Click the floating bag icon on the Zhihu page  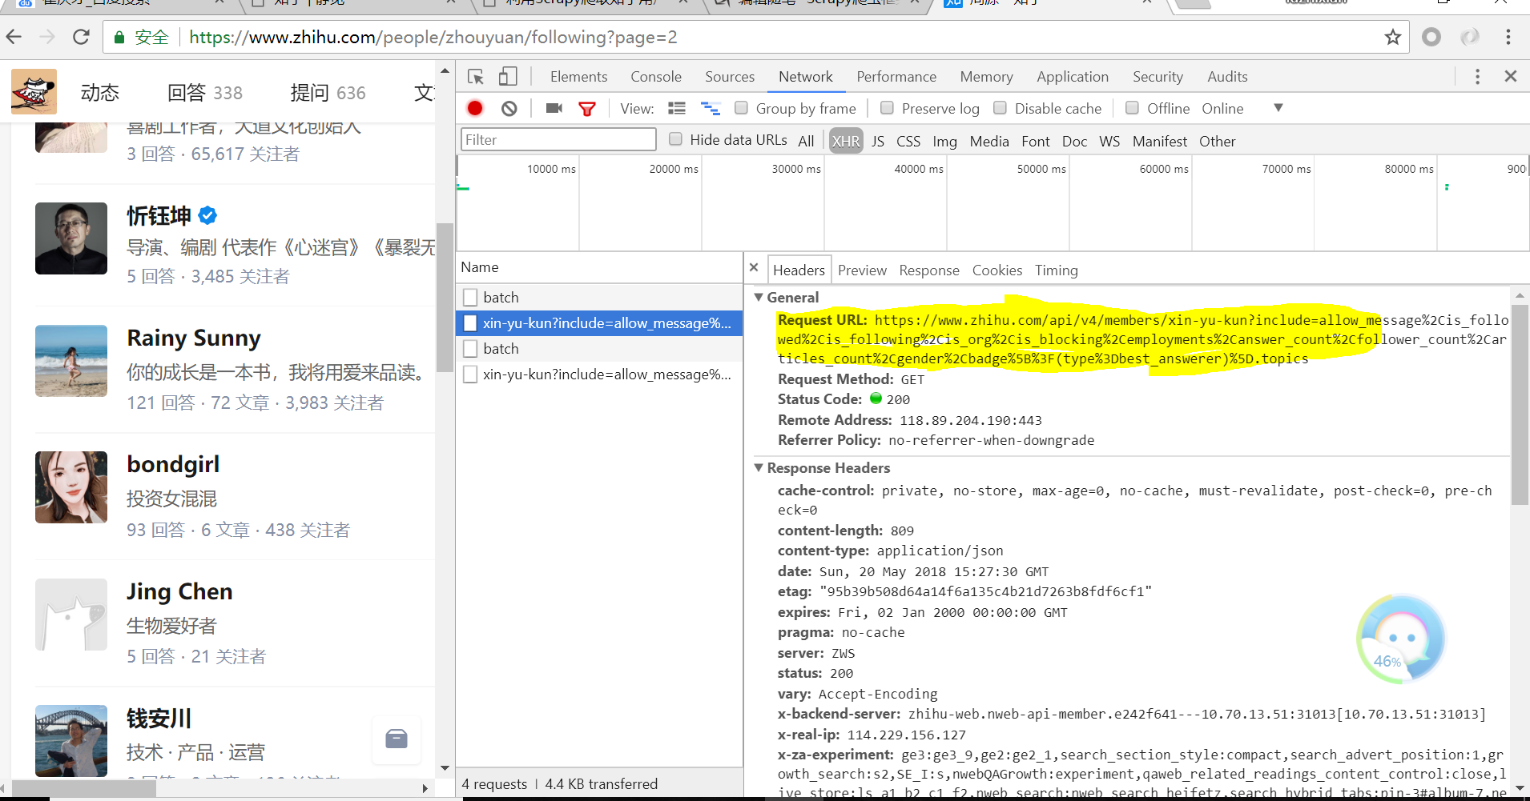(x=397, y=739)
